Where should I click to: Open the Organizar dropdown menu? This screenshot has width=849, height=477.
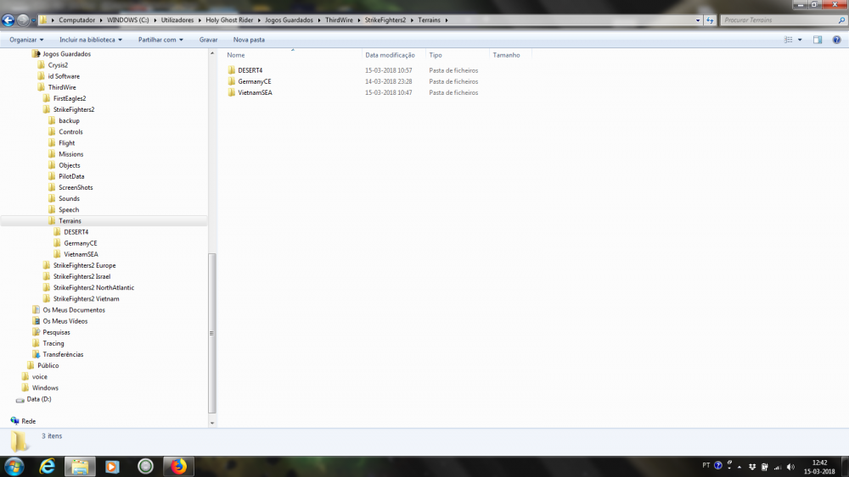click(26, 40)
